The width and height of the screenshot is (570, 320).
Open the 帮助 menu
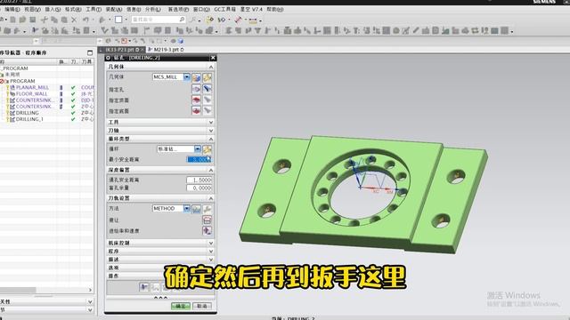[275, 9]
